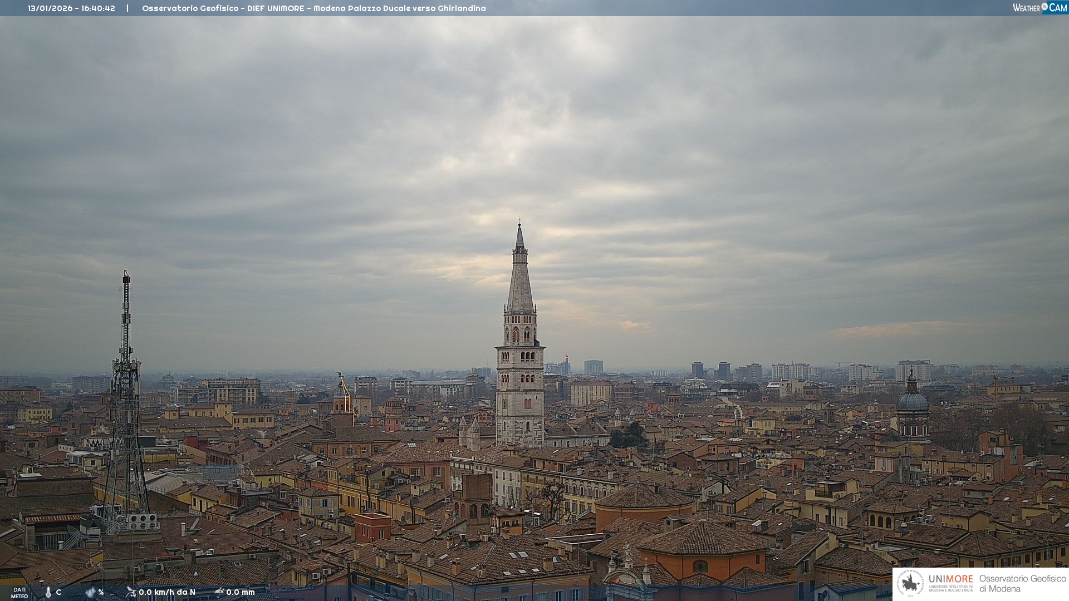Image resolution: width=1069 pixels, height=601 pixels.
Task: Select the 0.0 km/h da N wind reading
Action: [167, 592]
